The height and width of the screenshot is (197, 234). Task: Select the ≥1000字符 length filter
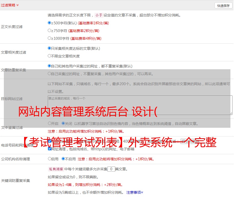pyautogui.click(x=50, y=38)
